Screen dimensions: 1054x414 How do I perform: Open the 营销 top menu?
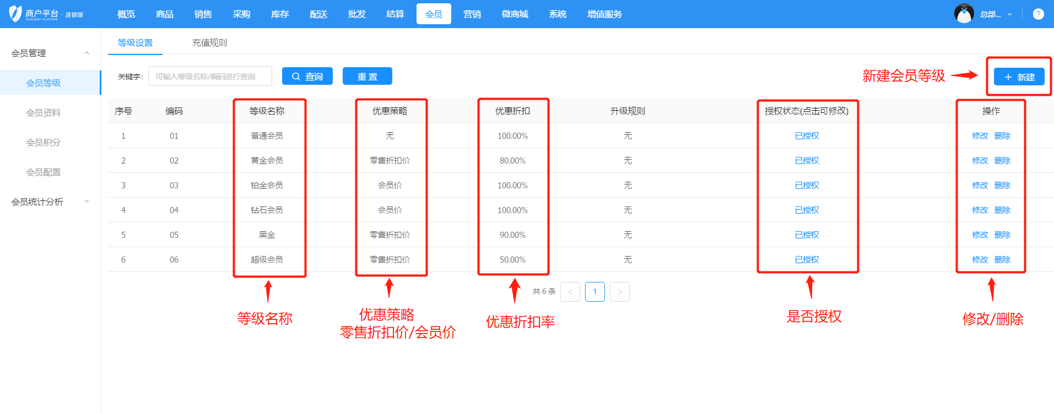472,14
